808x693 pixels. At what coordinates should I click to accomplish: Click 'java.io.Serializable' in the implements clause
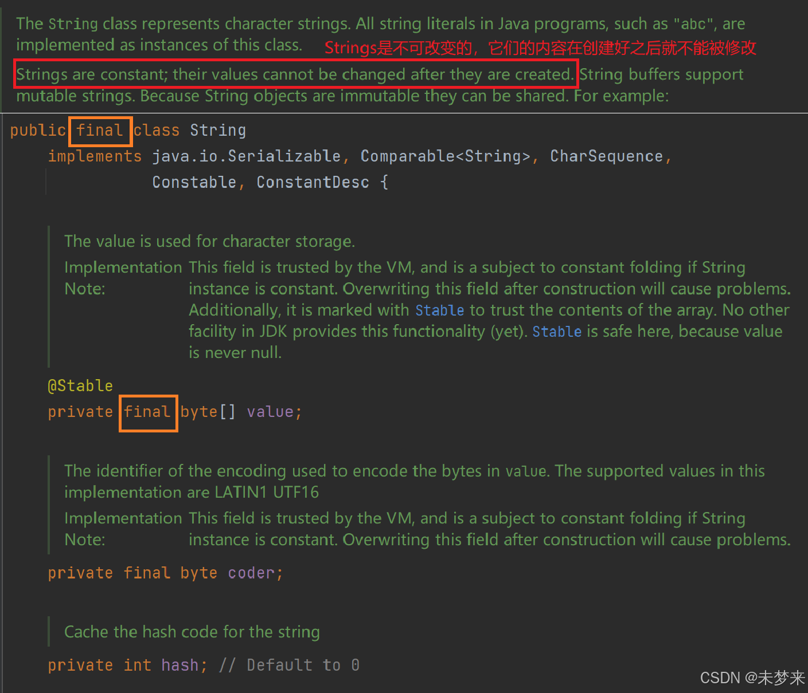tap(247, 156)
